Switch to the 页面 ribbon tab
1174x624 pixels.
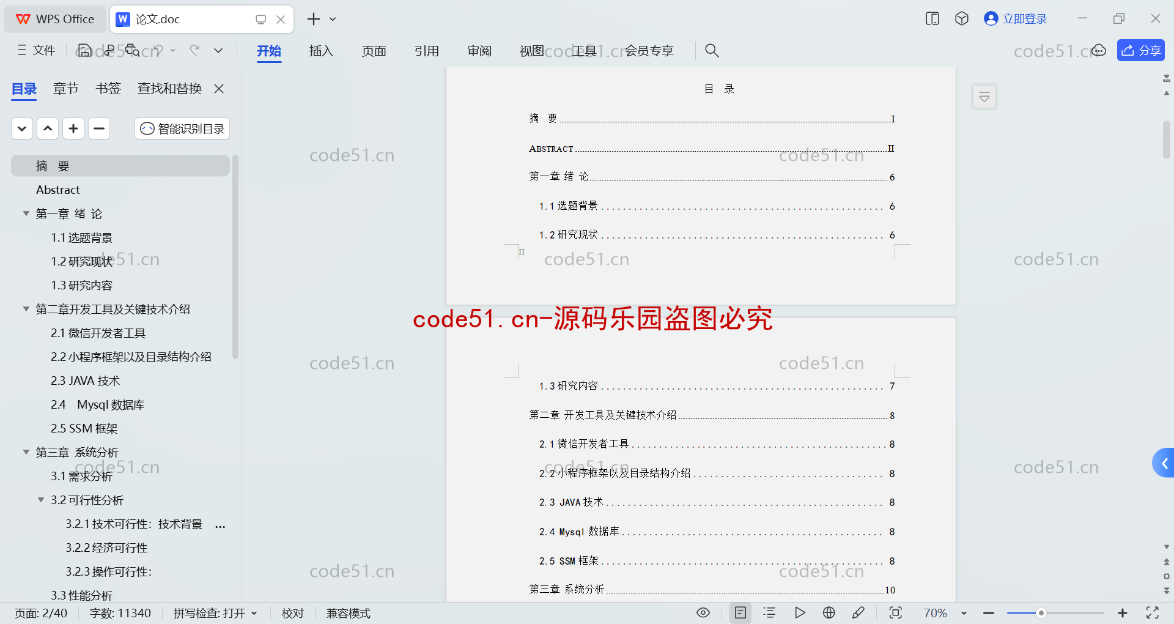pos(374,51)
